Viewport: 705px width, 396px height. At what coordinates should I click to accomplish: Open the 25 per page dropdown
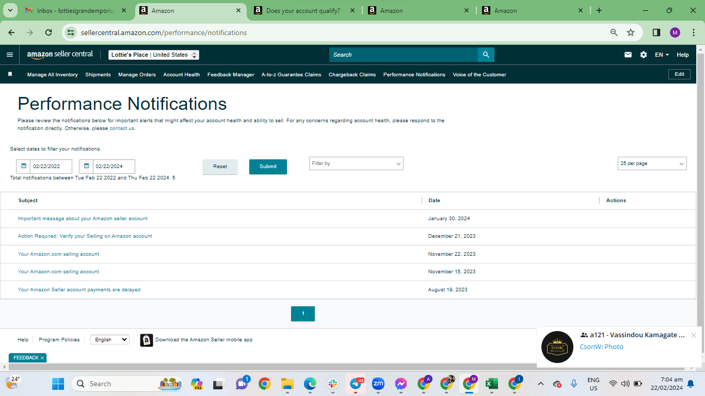[652, 163]
